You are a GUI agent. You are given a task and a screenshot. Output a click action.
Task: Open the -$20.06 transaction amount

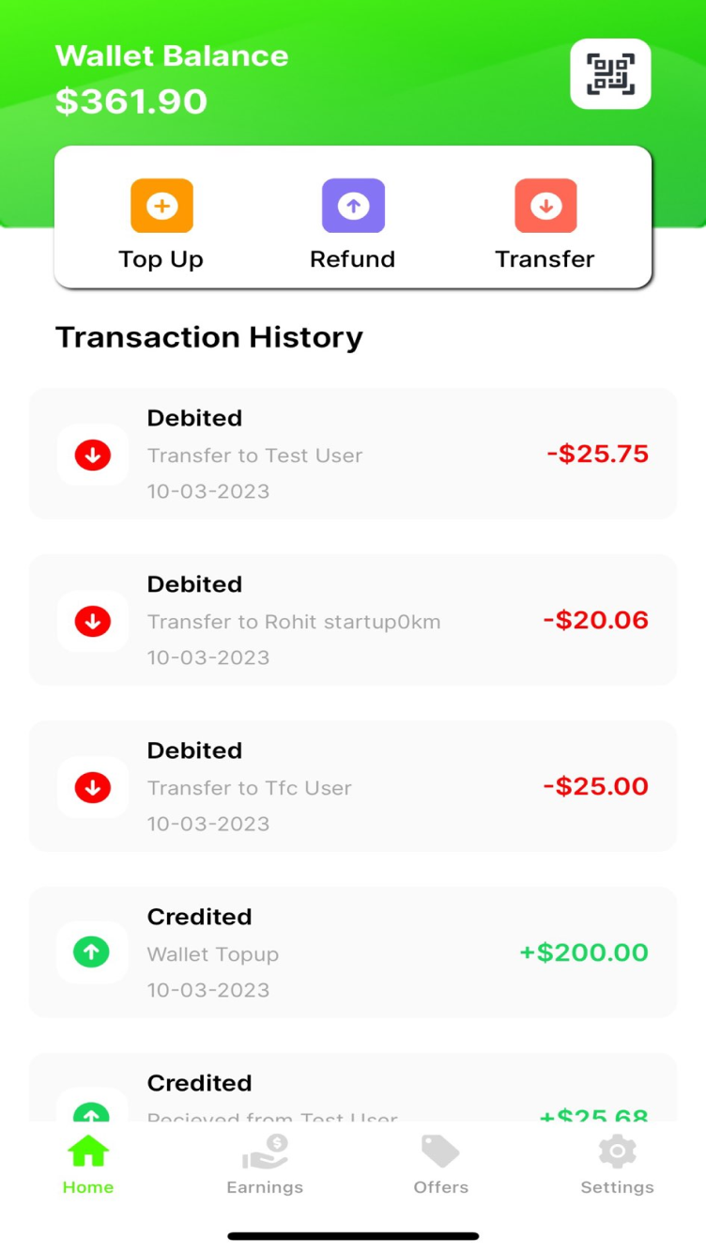point(596,620)
